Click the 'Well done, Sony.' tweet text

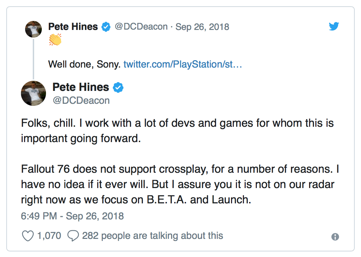[84, 64]
